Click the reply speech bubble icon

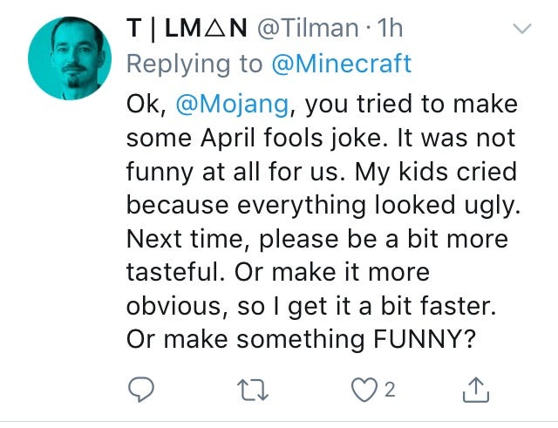[141, 390]
